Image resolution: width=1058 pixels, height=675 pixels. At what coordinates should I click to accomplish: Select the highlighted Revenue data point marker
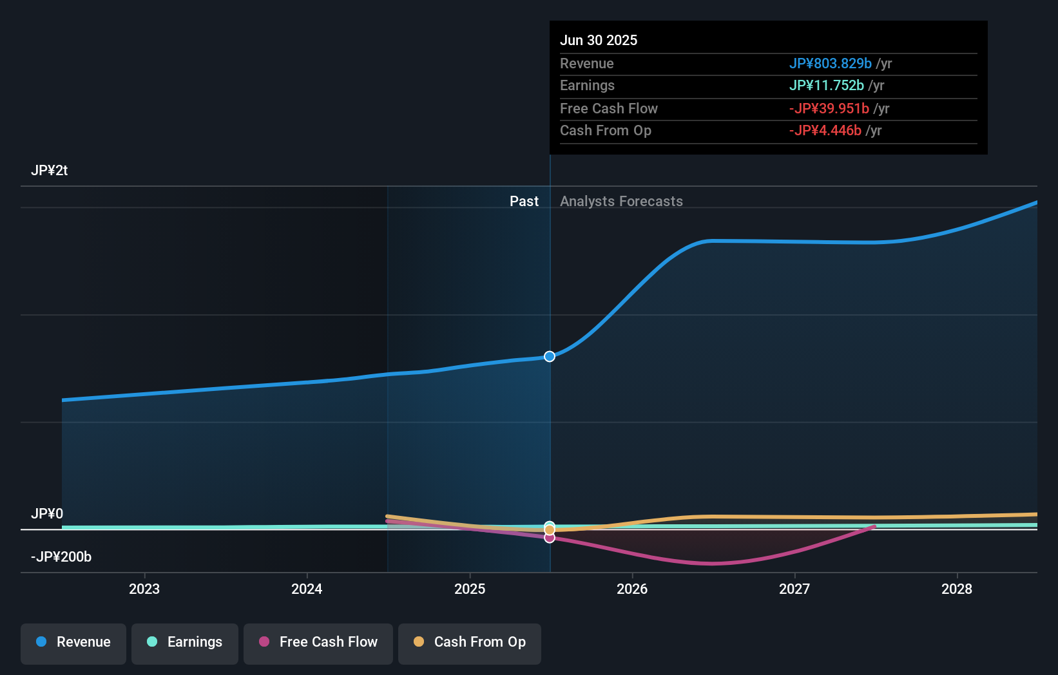click(x=549, y=356)
